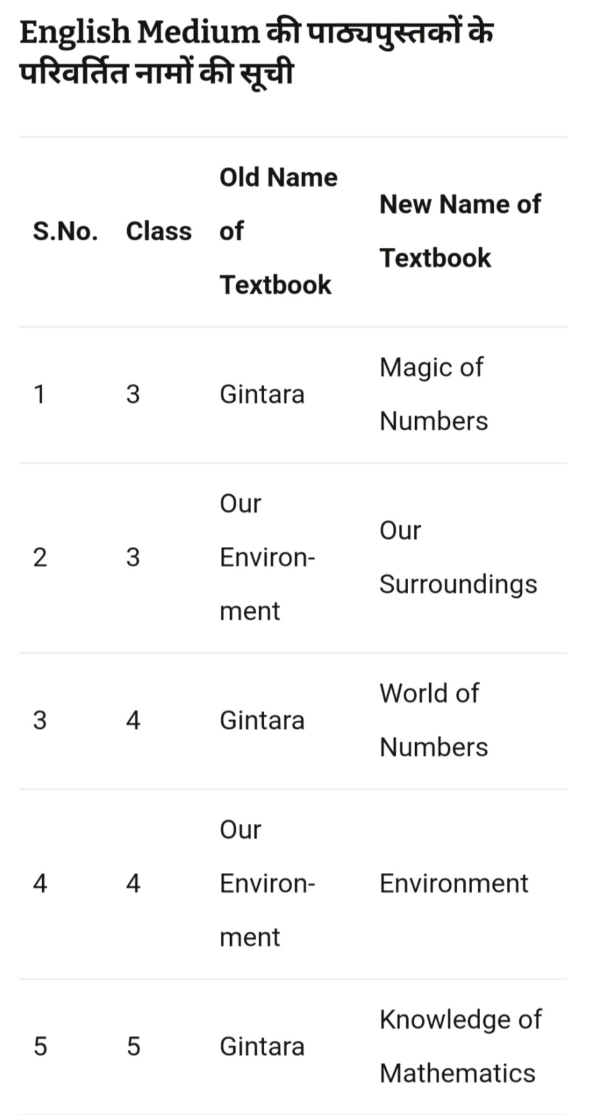
Task: Click the Knowledge of Mathematics cell
Action: tap(460, 1046)
